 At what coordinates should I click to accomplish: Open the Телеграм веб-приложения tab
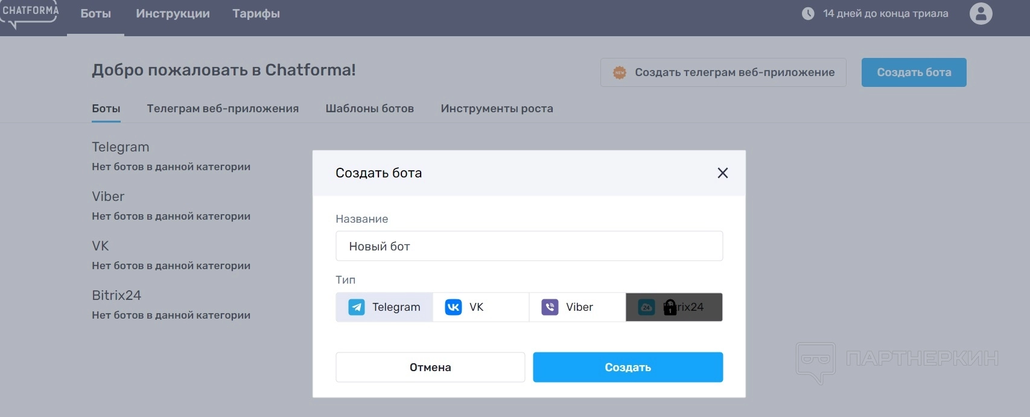point(223,109)
